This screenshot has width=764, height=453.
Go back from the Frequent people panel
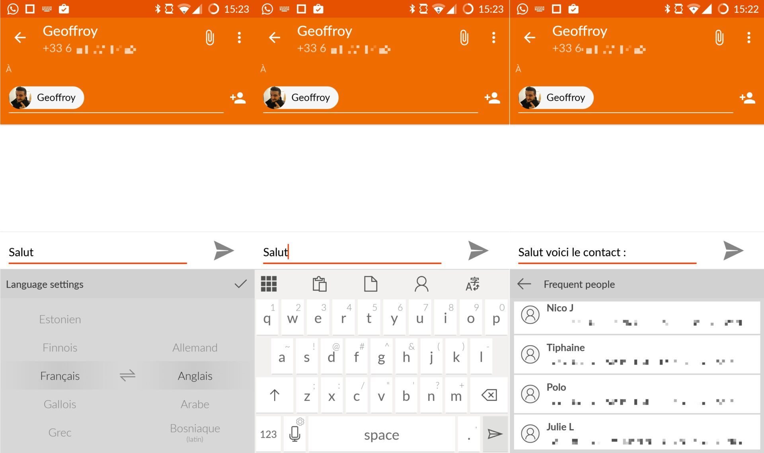524,284
